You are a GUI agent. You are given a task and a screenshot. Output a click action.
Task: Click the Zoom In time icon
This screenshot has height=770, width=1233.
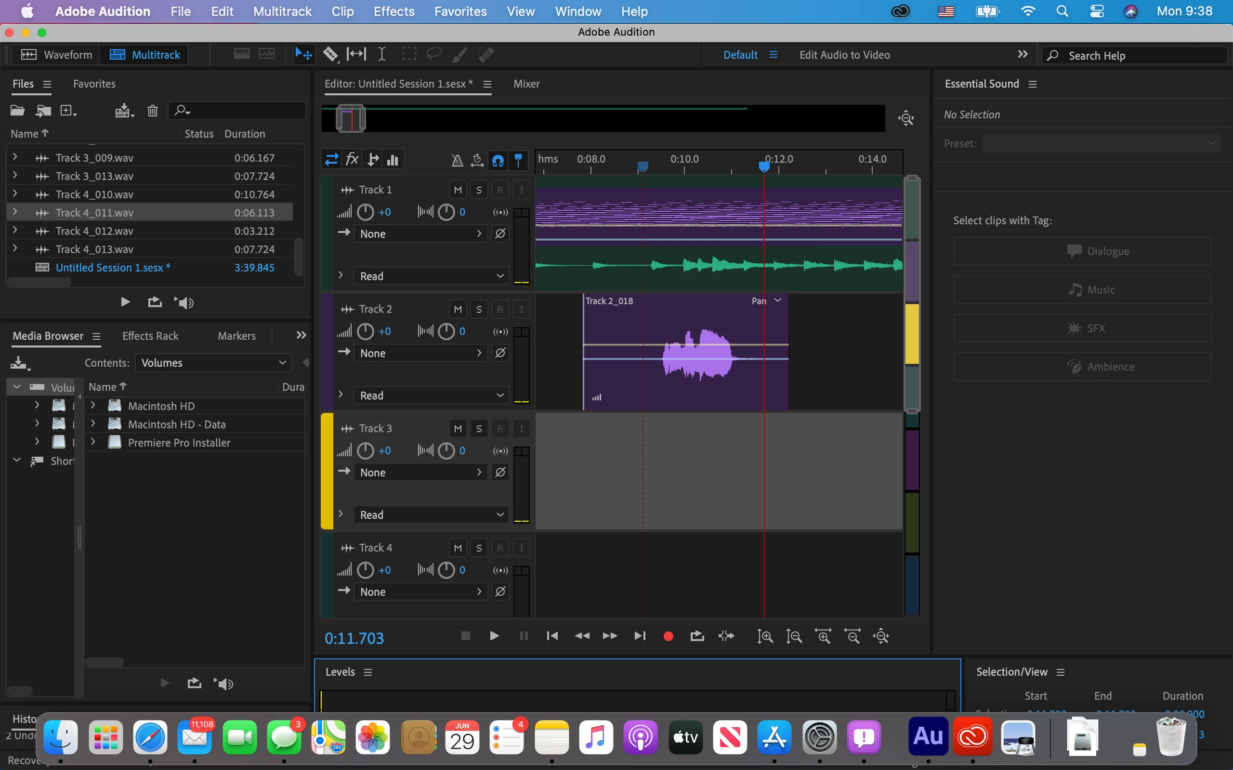tap(823, 636)
